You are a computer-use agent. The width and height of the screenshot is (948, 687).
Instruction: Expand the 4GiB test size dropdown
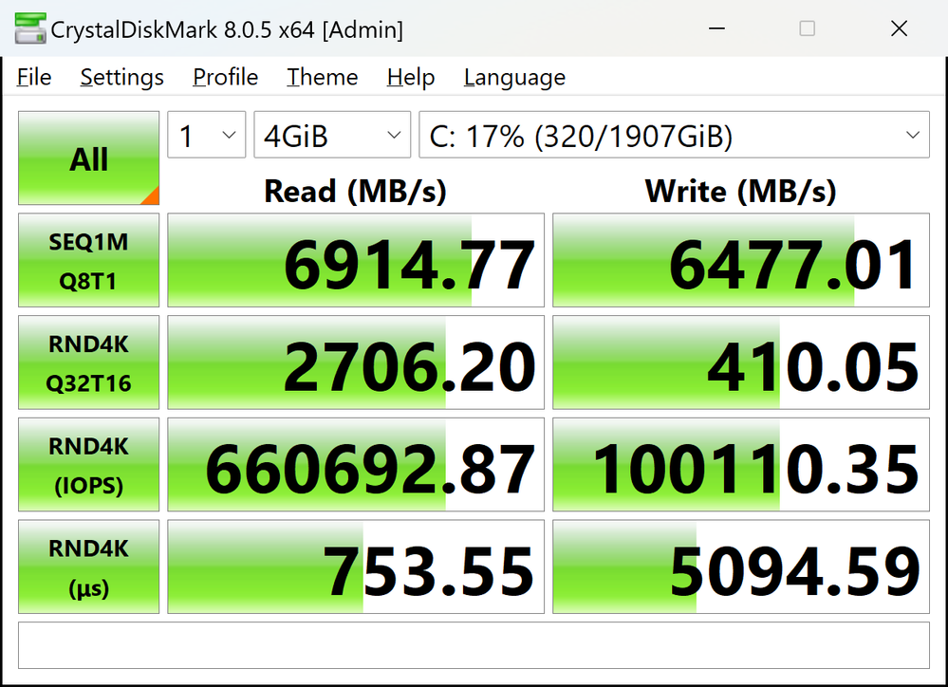click(331, 137)
